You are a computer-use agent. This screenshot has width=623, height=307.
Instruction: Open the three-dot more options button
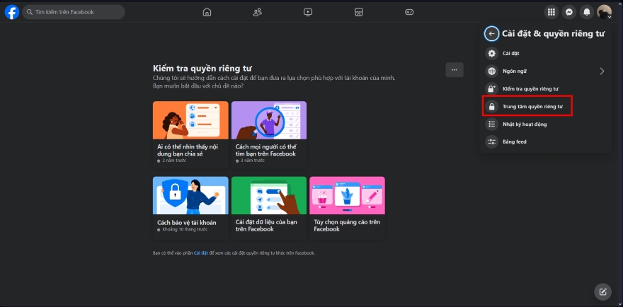pos(455,69)
